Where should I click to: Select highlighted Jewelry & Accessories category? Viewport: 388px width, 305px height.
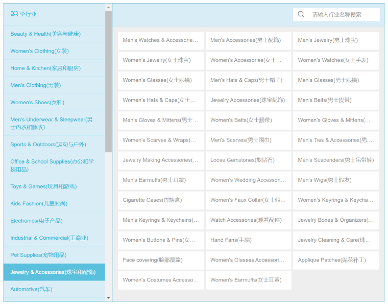[53, 272]
